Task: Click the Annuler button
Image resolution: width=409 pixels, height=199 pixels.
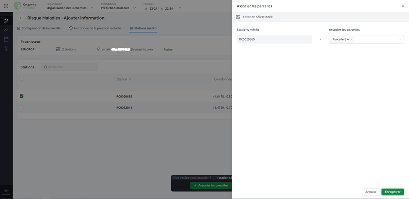Action: pyautogui.click(x=370, y=192)
